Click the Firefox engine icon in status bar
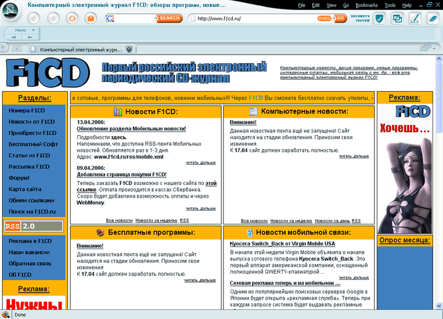The image size is (443, 319). point(6,314)
